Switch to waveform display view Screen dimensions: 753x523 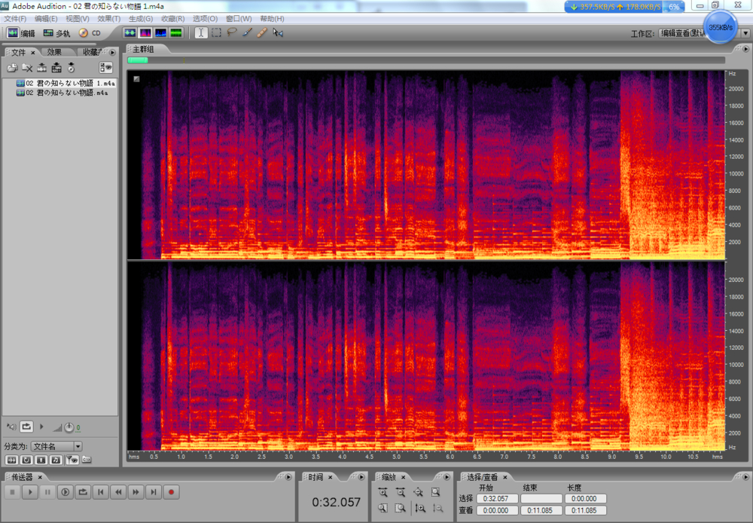(129, 33)
